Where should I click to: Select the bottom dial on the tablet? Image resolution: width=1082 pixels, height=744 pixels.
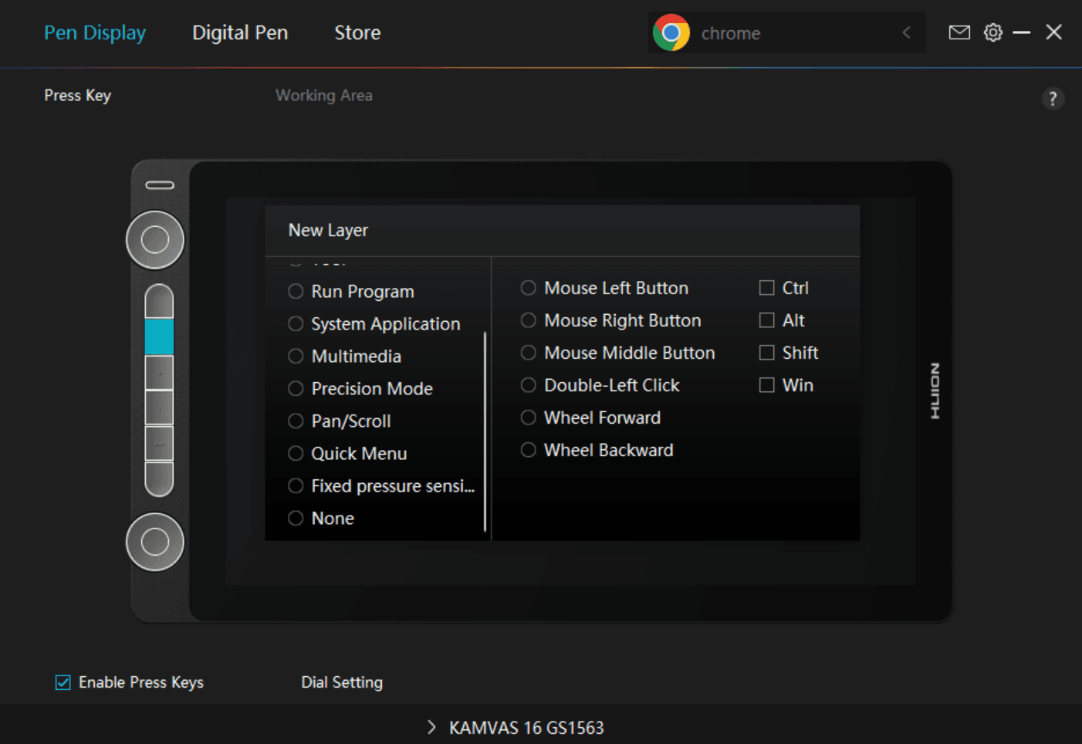[155, 542]
